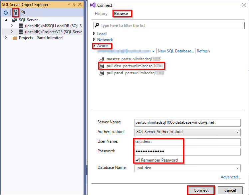Click the Visual Studio logo in Connect dialog

[93, 5]
